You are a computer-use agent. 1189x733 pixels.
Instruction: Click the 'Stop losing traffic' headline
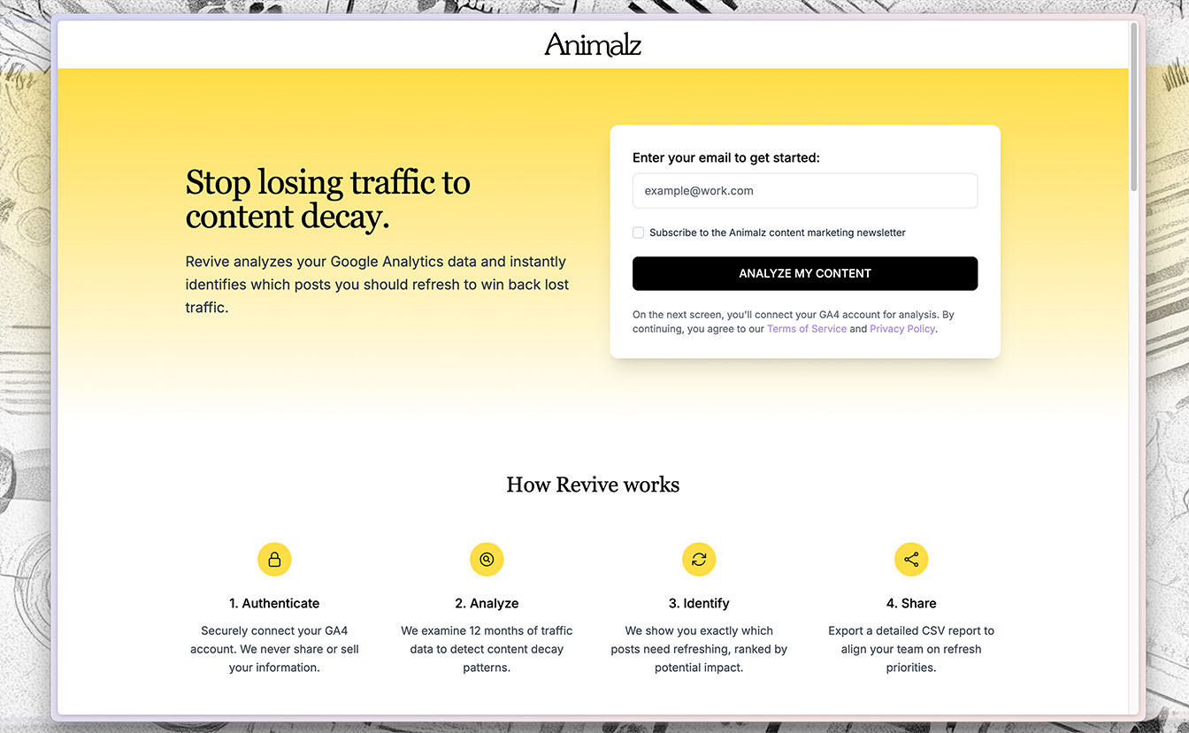[x=327, y=199]
